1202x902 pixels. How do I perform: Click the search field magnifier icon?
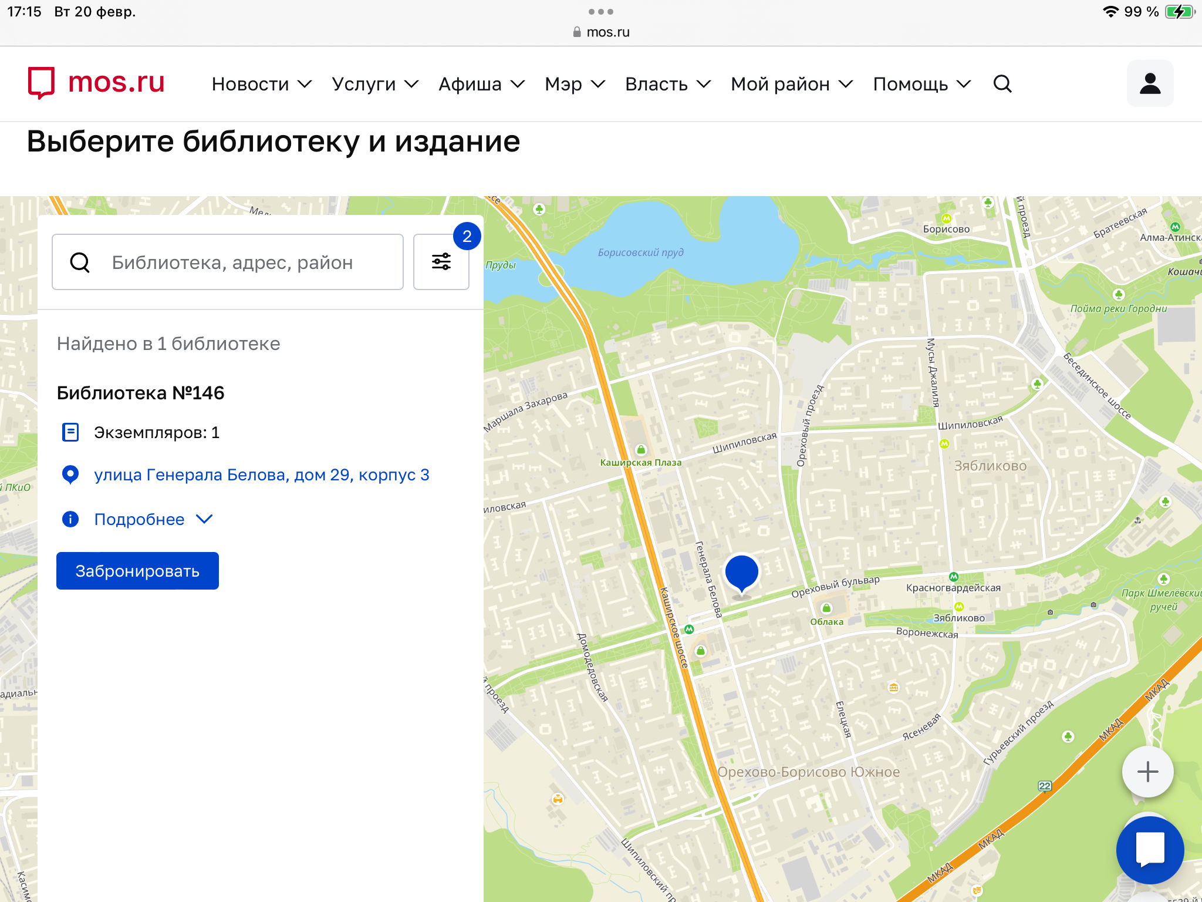80,262
